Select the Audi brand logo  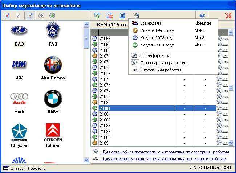19,99
